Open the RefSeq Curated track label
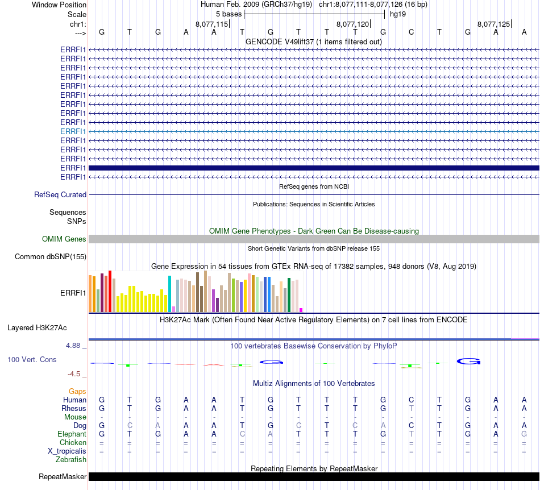Viewport: 540px width, 490px height. point(60,194)
